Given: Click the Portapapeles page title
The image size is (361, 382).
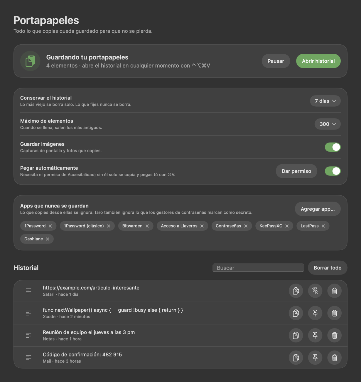Looking at the screenshot, I should [46, 20].
